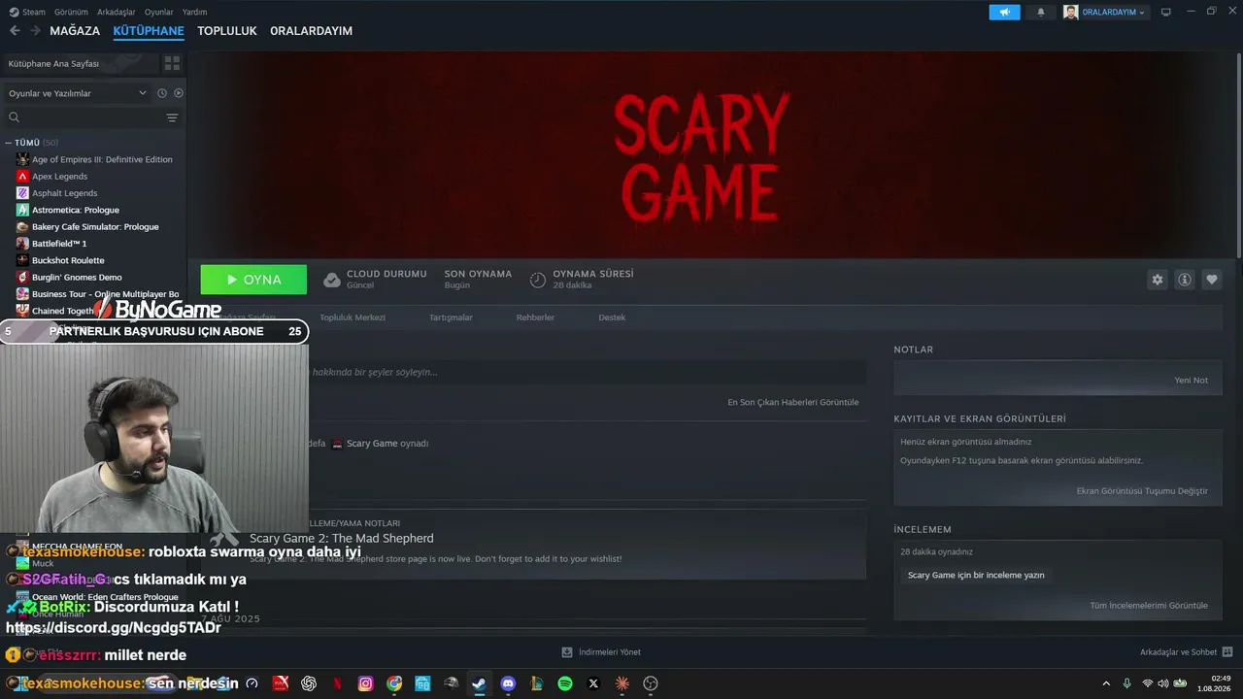The image size is (1243, 699).
Task: Open the friends and chat icon
Action: point(1227,652)
